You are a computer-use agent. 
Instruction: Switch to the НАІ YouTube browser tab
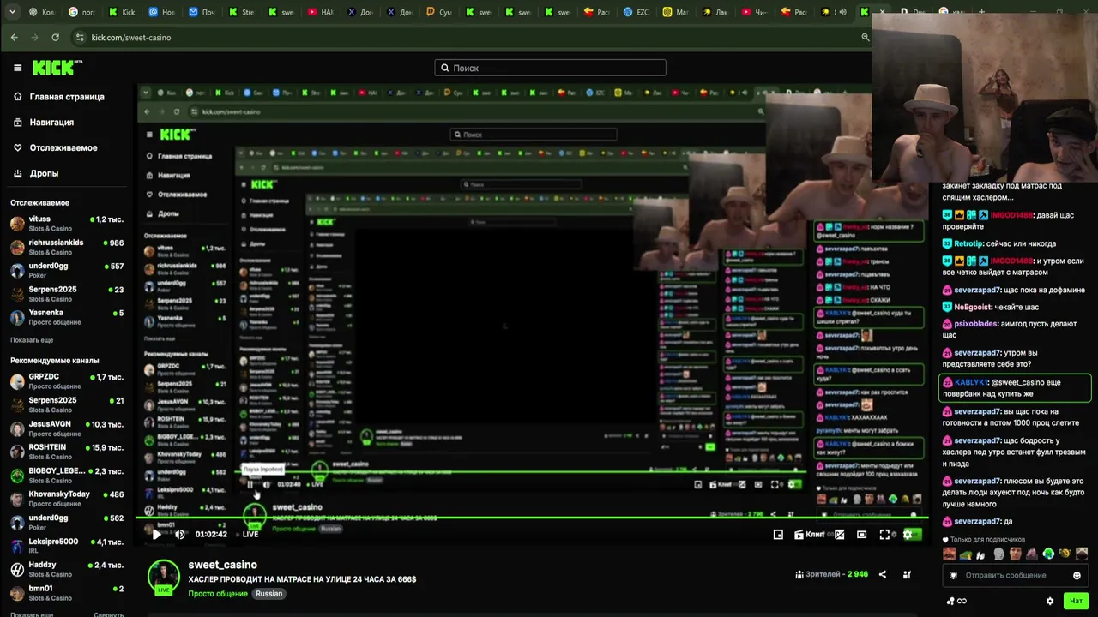tap(321, 12)
